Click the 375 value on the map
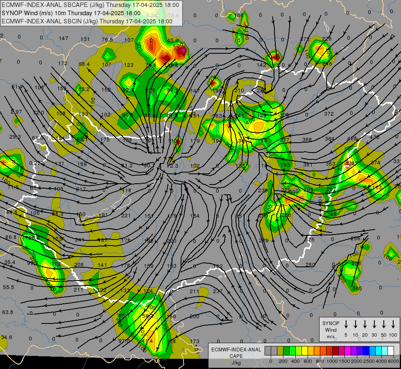401x369 pixels. coord(309,240)
